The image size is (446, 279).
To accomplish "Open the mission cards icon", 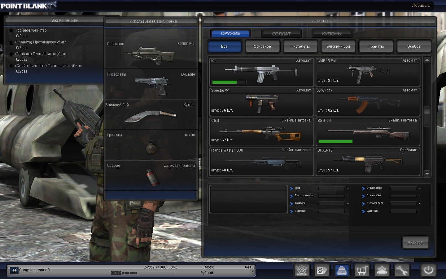I will click(321, 270).
